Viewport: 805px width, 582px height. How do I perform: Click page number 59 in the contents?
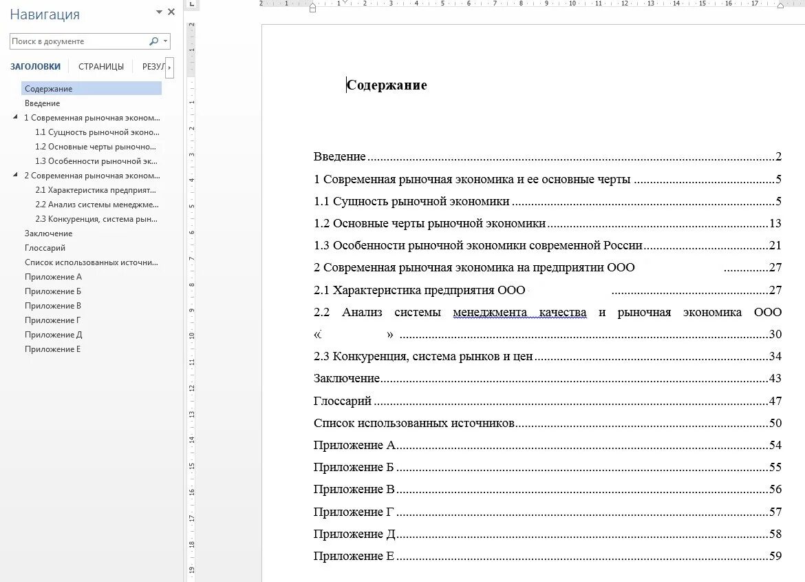[x=775, y=556]
